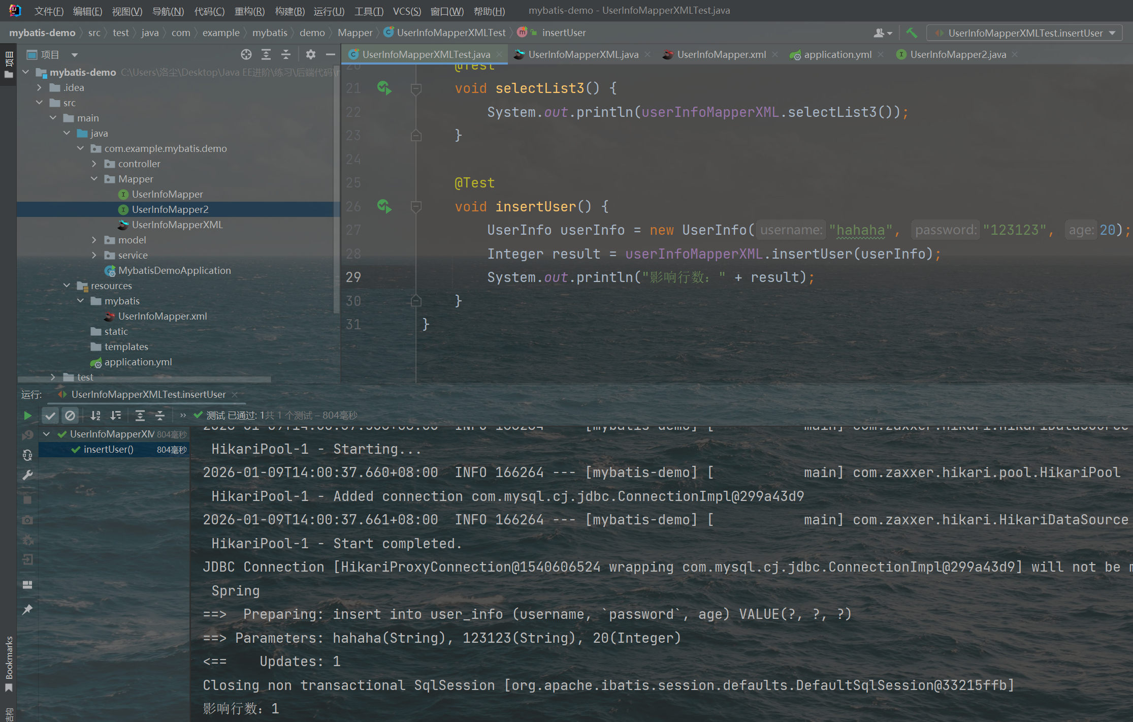Open the 运行(U) menu
The width and height of the screenshot is (1133, 722).
click(x=329, y=11)
